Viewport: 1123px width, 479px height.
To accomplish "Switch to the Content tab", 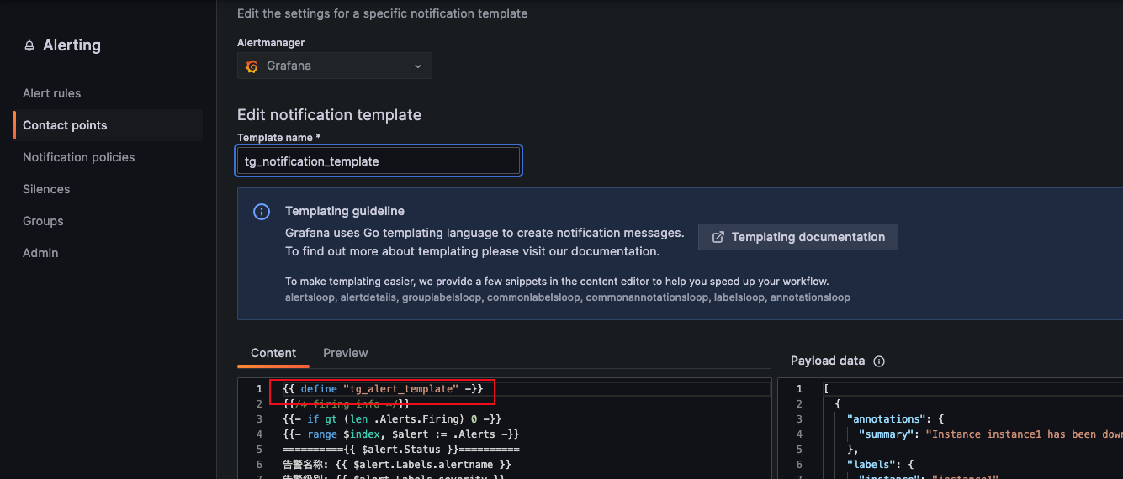I will tap(273, 353).
